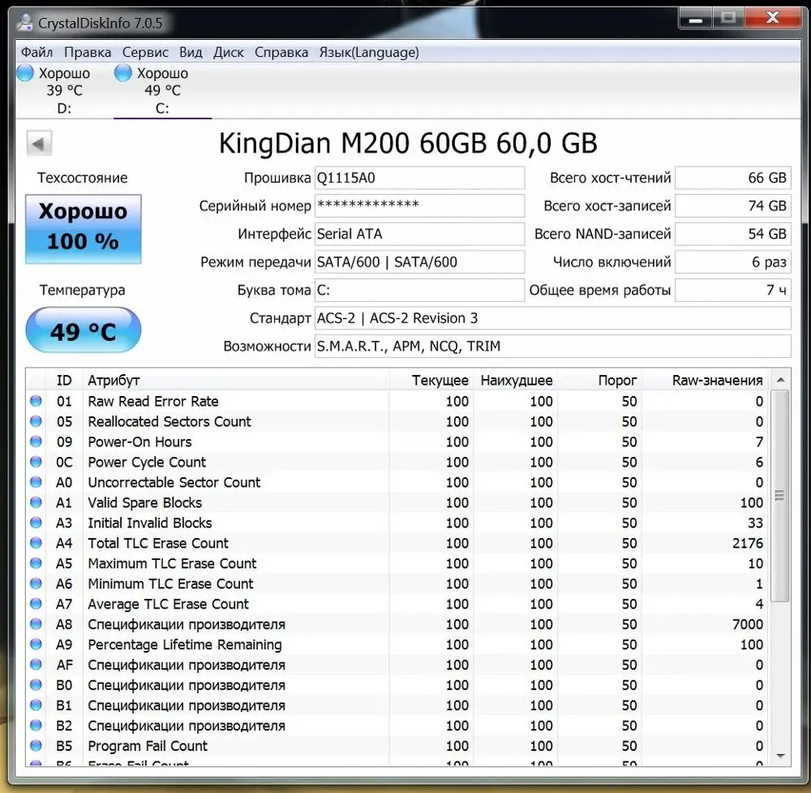Switch to disk C: tab
The width and height of the screenshot is (811, 793).
(162, 90)
